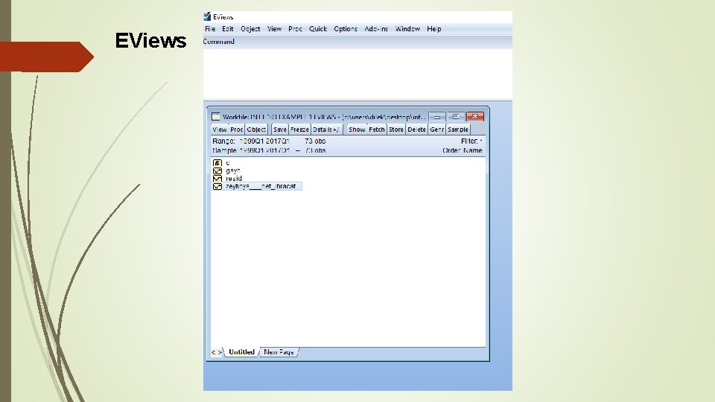The image size is (715, 402).
Task: Click the workfile Proc button
Action: coord(236,130)
